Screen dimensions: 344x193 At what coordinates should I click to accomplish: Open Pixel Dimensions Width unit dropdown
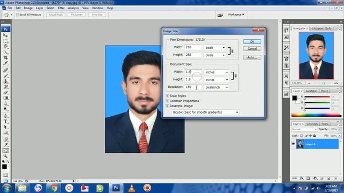(215, 48)
